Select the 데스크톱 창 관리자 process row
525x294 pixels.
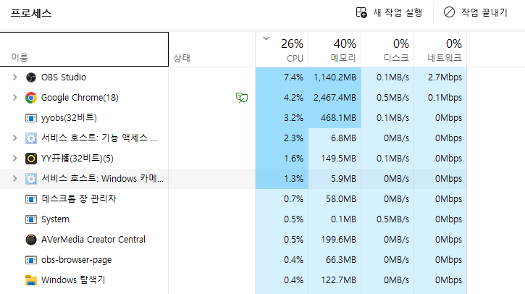233,199
